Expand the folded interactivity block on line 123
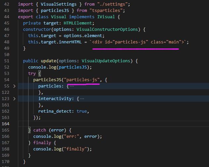The image size is (209, 167). [14, 99]
